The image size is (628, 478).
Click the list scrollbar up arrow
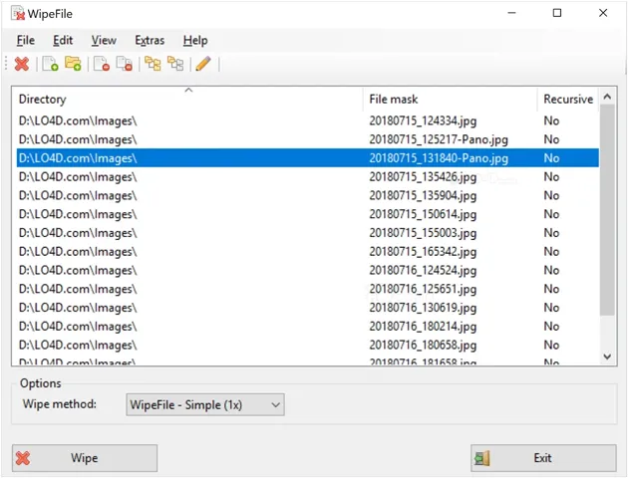(x=607, y=97)
